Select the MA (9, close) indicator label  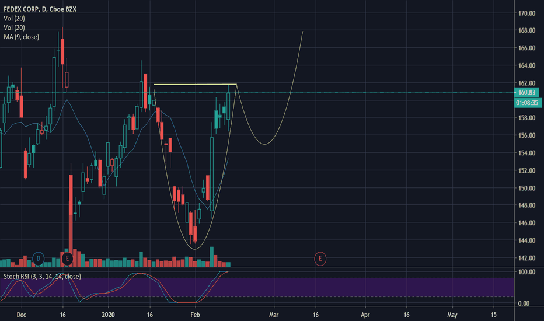(21, 37)
